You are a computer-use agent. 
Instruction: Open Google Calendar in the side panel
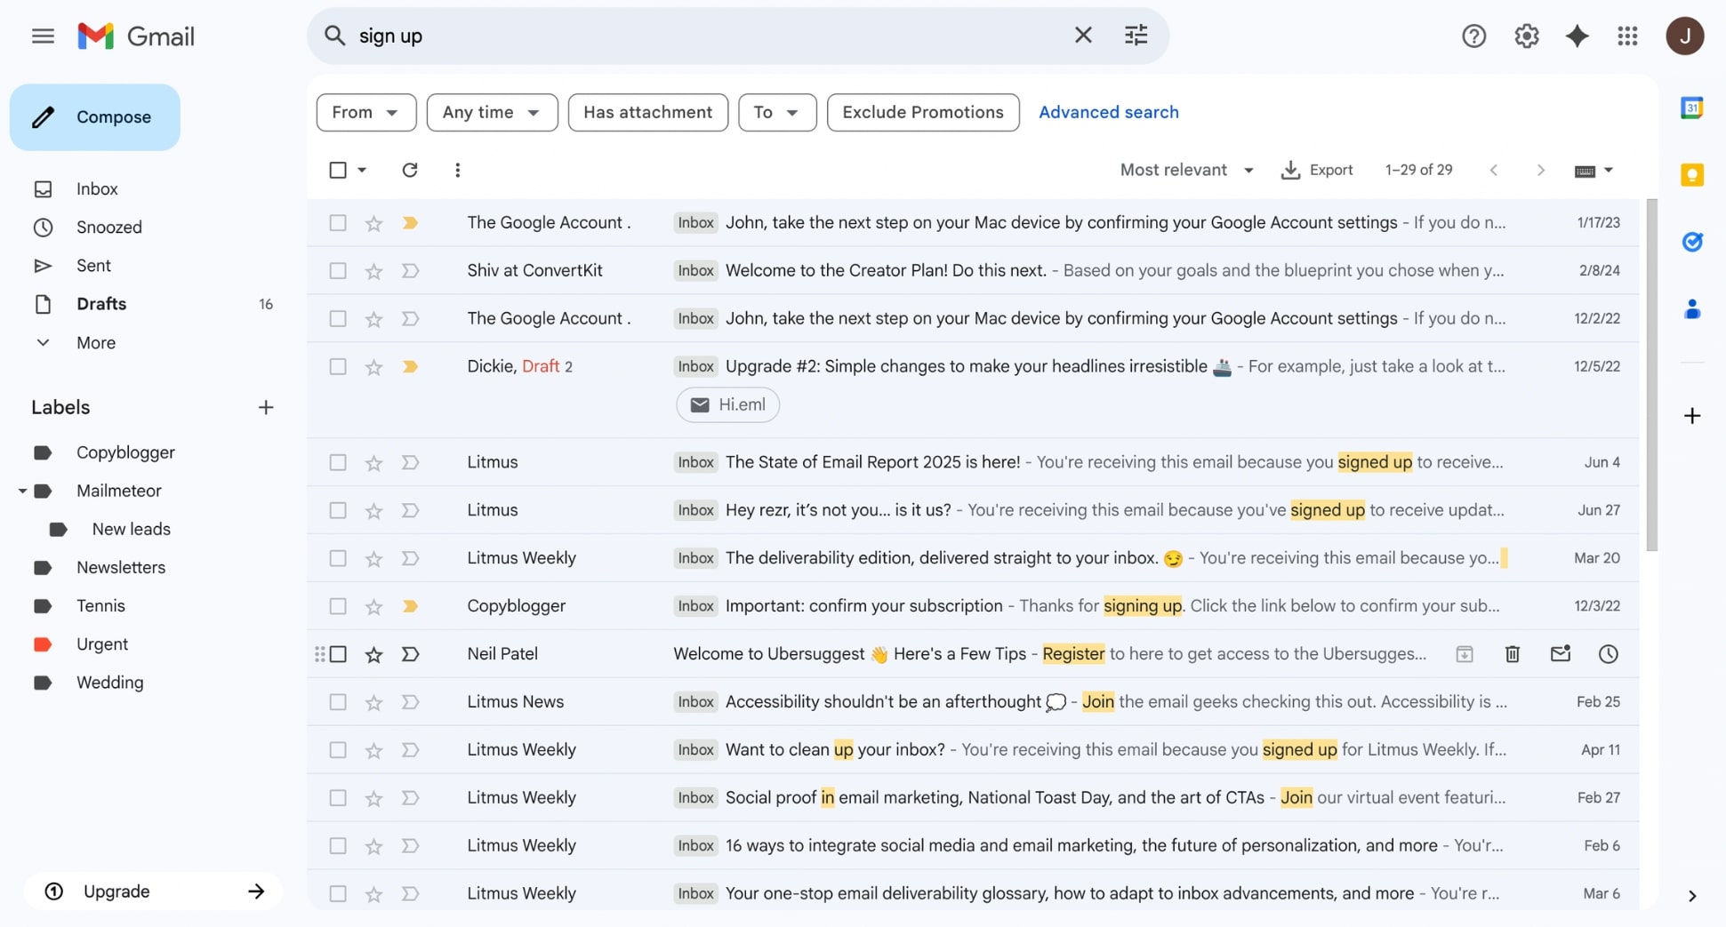1692,107
